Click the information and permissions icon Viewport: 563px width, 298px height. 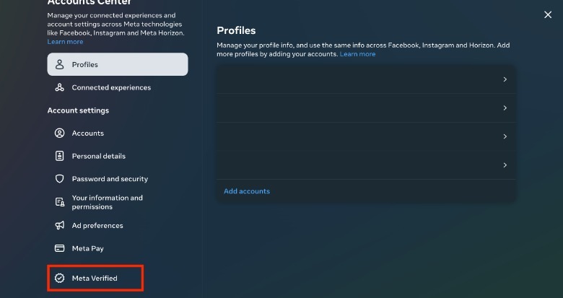[x=60, y=202]
